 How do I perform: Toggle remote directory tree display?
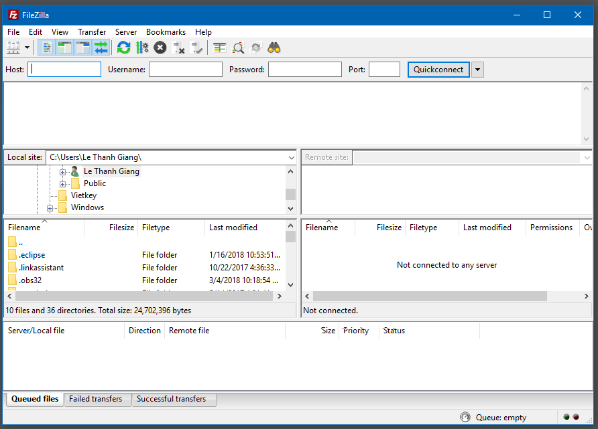coord(82,48)
